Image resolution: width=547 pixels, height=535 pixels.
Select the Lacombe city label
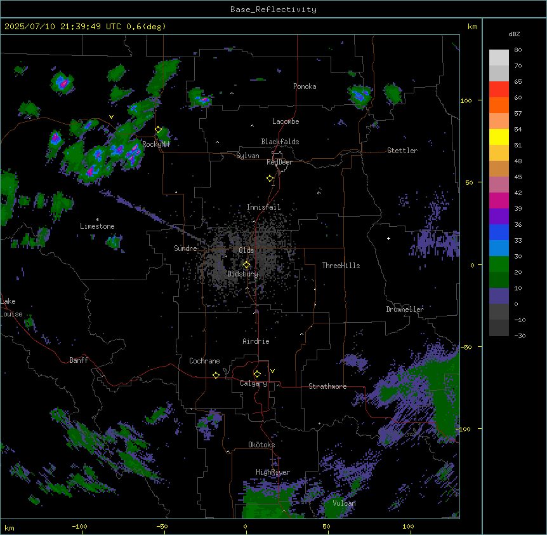point(286,121)
